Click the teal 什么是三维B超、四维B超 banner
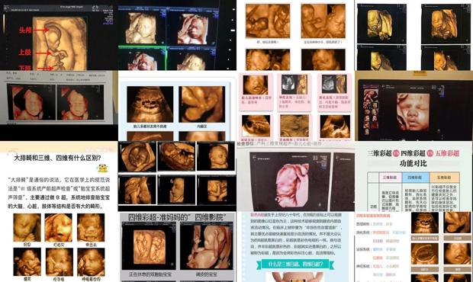Image resolution: width=473 pixels, height=282 pixels. click(295, 264)
